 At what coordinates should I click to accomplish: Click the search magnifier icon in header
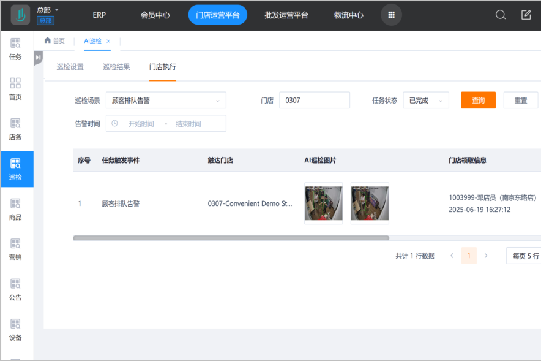click(x=501, y=15)
